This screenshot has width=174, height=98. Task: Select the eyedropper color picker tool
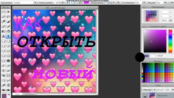click(x=4, y=85)
